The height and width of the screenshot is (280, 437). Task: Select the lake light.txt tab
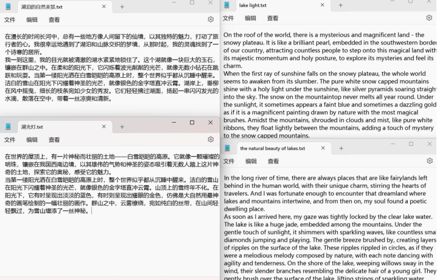click(x=284, y=5)
